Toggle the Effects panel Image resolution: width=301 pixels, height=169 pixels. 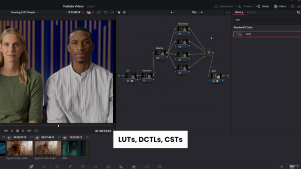click(x=280, y=6)
